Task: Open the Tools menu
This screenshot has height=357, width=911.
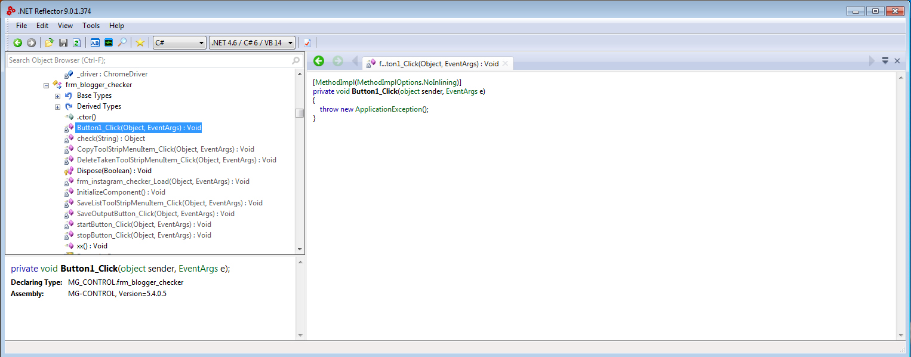Action: pyautogui.click(x=91, y=26)
